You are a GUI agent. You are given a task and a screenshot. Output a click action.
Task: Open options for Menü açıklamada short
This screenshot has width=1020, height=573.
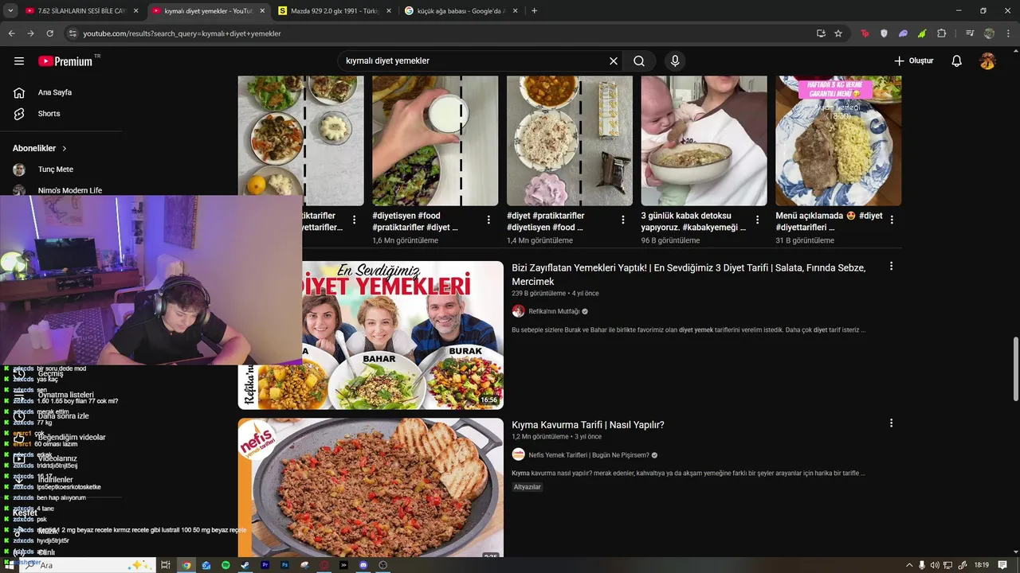pos(892,220)
